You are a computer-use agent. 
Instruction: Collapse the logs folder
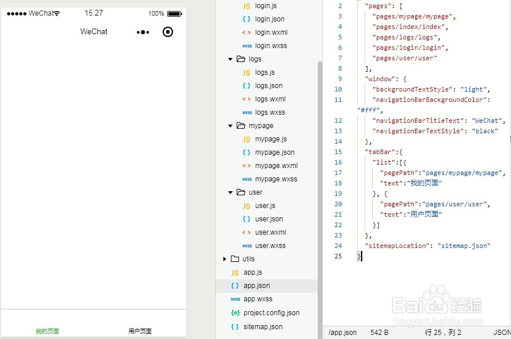coord(230,59)
